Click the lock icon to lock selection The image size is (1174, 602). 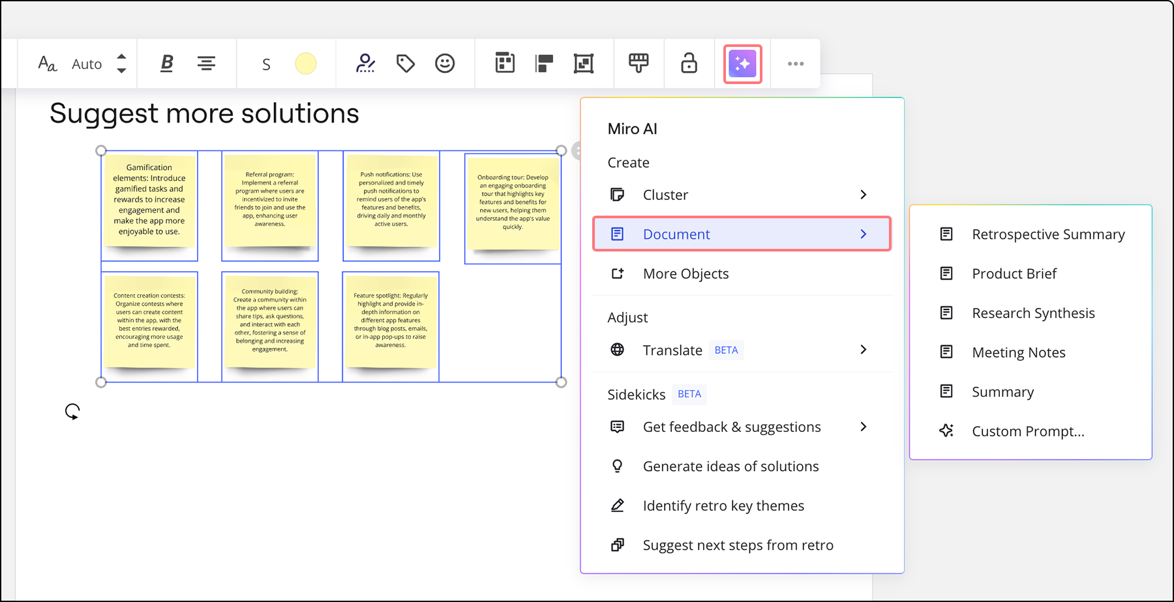pyautogui.click(x=689, y=64)
